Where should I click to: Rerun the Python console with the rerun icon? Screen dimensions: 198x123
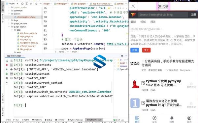coord(7,61)
